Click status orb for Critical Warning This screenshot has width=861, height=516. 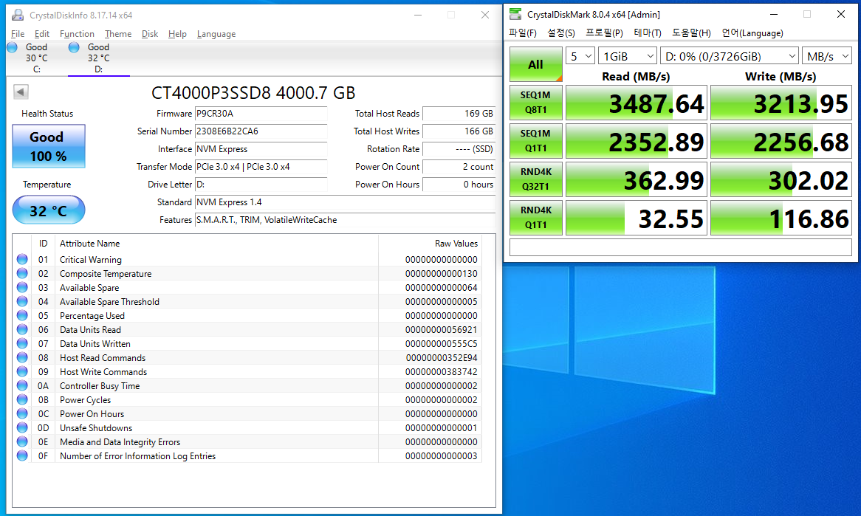point(22,259)
